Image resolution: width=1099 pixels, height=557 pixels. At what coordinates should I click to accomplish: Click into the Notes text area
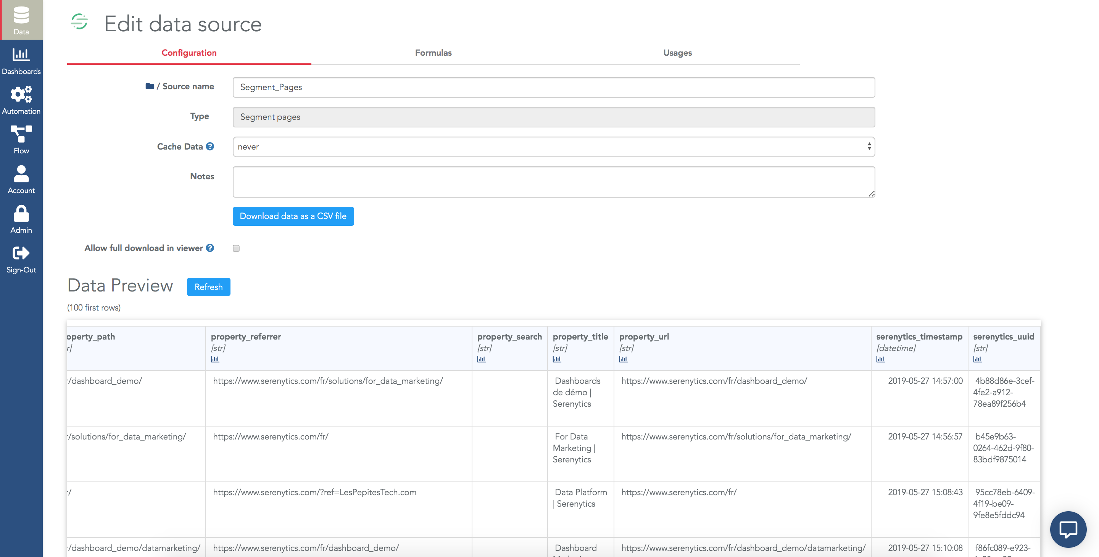coord(554,182)
